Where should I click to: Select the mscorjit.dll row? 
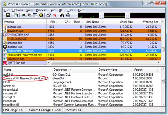(82, 97)
